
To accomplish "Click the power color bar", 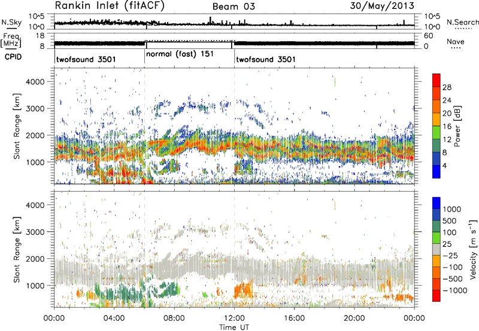I will [x=436, y=126].
